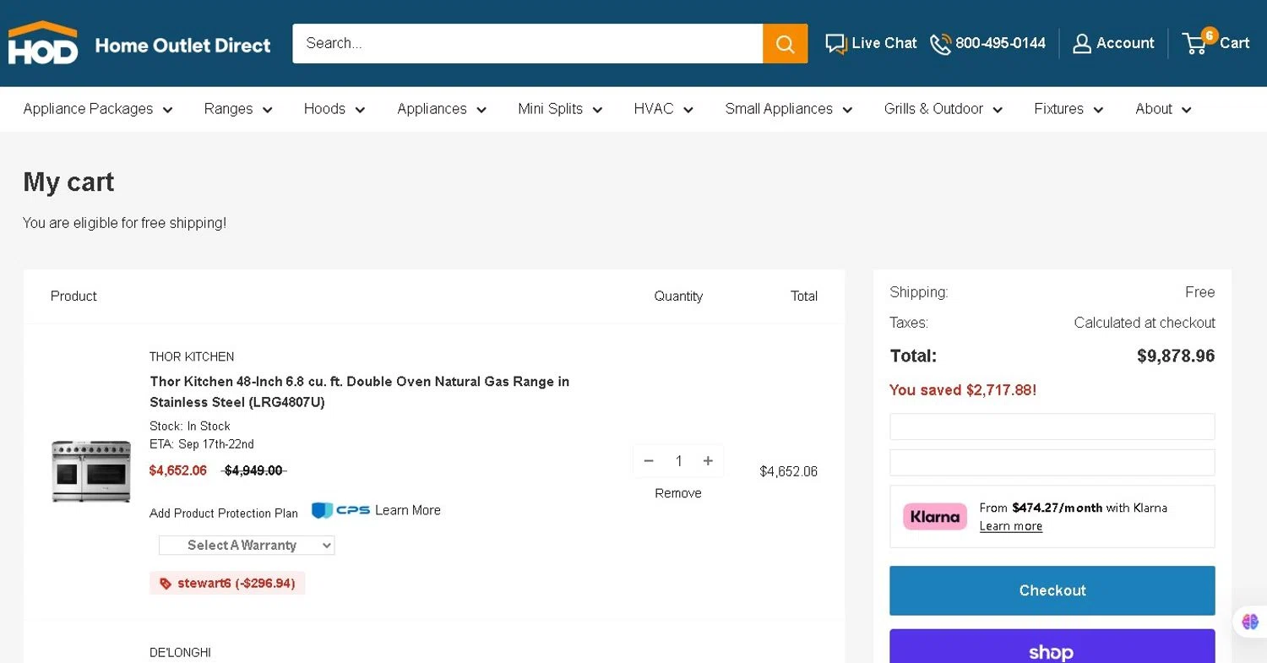This screenshot has height=663, width=1267.
Task: Click the free shipping eligibility message
Action: coord(125,223)
